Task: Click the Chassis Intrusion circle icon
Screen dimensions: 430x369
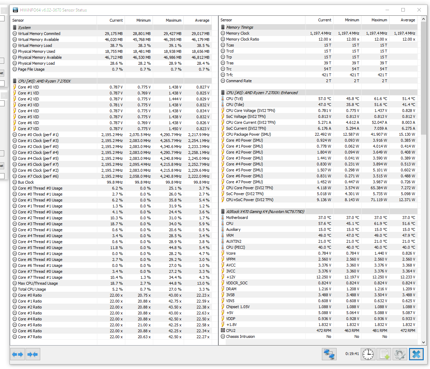Action: coord(223,336)
